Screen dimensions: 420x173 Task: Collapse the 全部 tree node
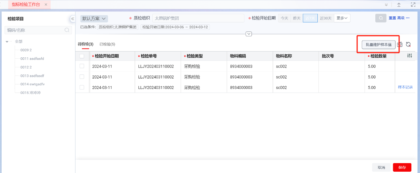click(7, 42)
